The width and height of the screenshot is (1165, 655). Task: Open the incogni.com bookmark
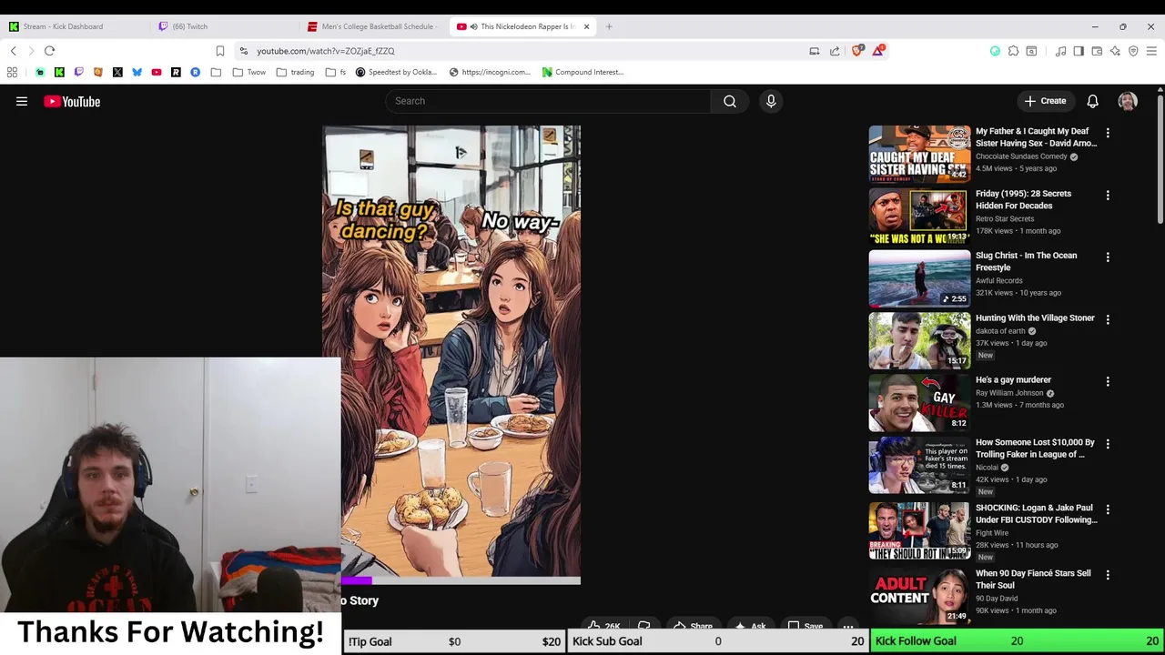click(x=490, y=72)
